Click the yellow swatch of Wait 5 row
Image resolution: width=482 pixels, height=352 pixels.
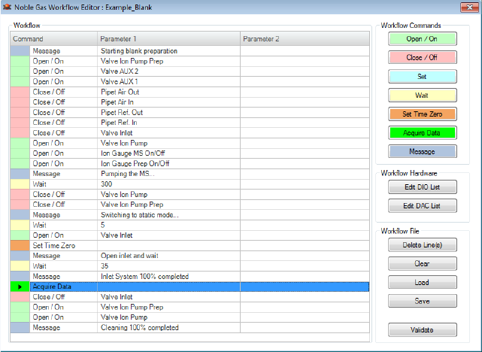pos(20,225)
